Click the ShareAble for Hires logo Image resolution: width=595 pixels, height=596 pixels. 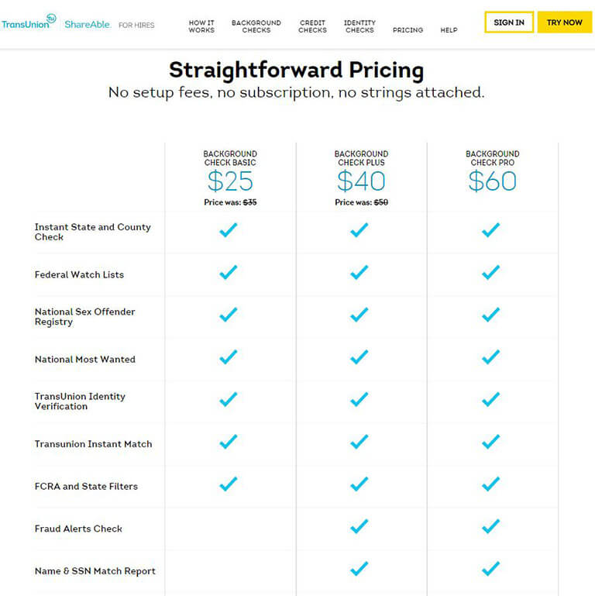coord(109,25)
